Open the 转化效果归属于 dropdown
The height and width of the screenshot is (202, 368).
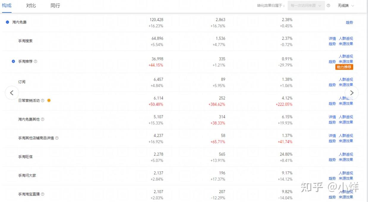pyautogui.click(x=306, y=6)
